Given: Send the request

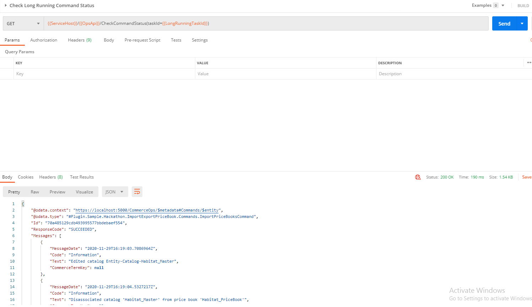Looking at the screenshot, I should pos(504,23).
